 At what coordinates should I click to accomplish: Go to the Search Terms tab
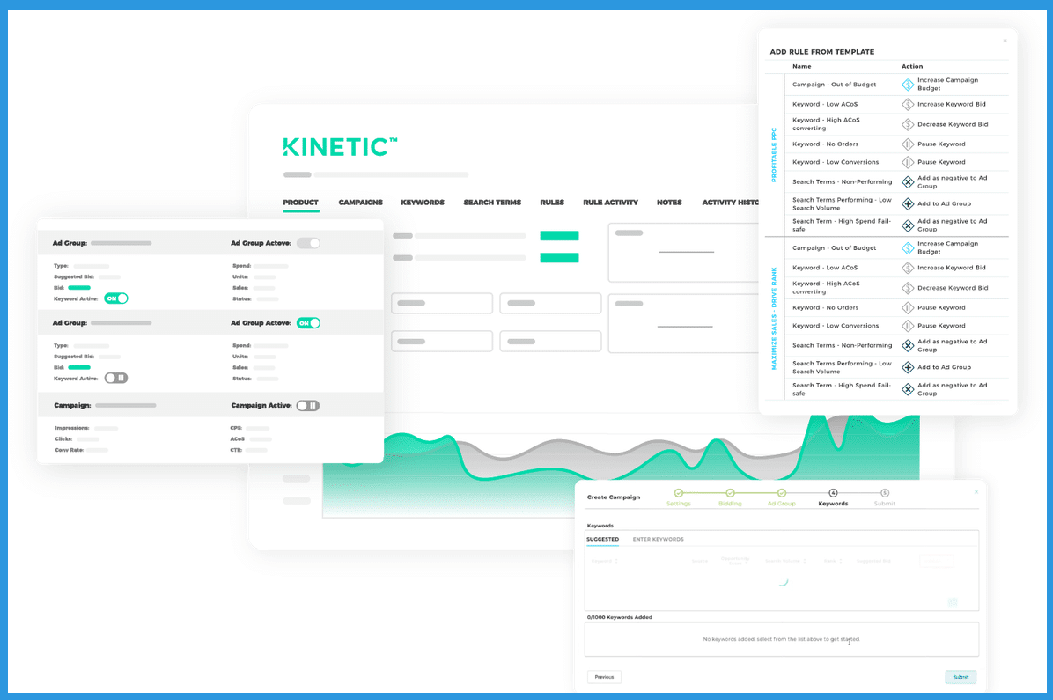click(x=492, y=203)
